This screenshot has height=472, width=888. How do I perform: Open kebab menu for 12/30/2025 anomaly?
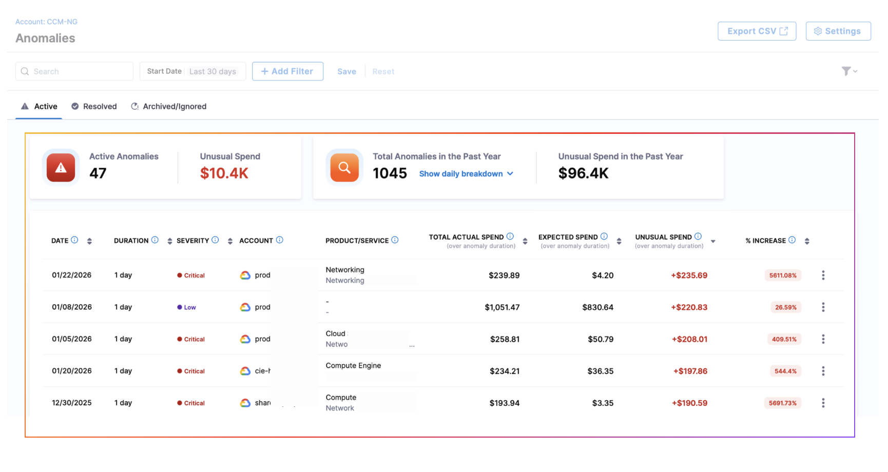click(823, 403)
